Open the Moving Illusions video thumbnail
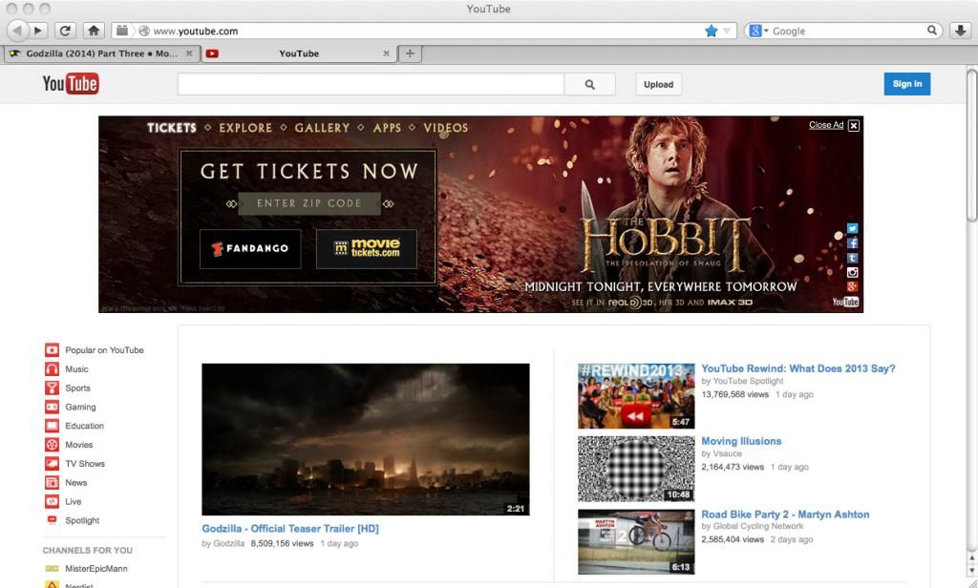 636,469
